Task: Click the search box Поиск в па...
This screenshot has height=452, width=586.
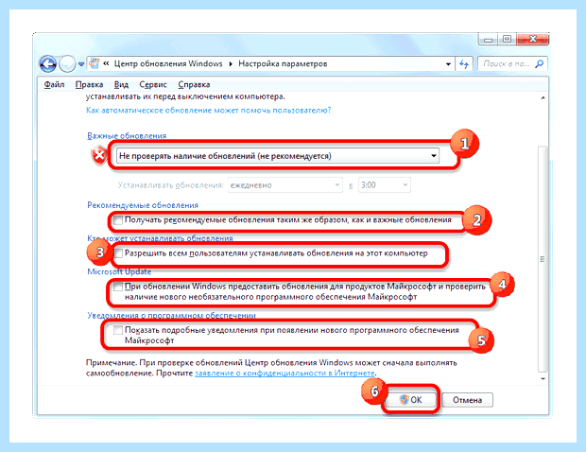Action: pos(507,64)
